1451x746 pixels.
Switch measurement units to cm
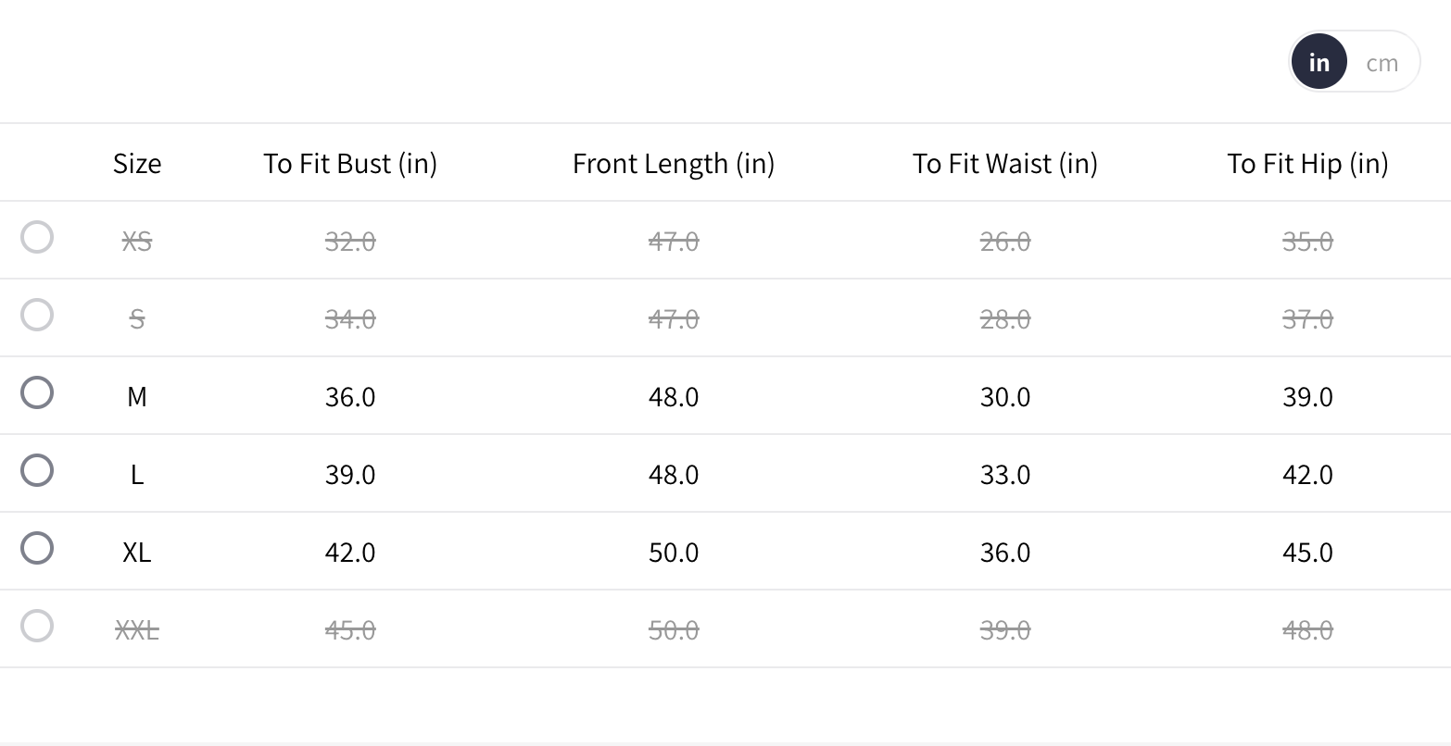pyautogui.click(x=1382, y=63)
